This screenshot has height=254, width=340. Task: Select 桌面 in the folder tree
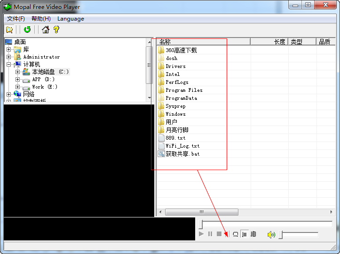(20, 42)
